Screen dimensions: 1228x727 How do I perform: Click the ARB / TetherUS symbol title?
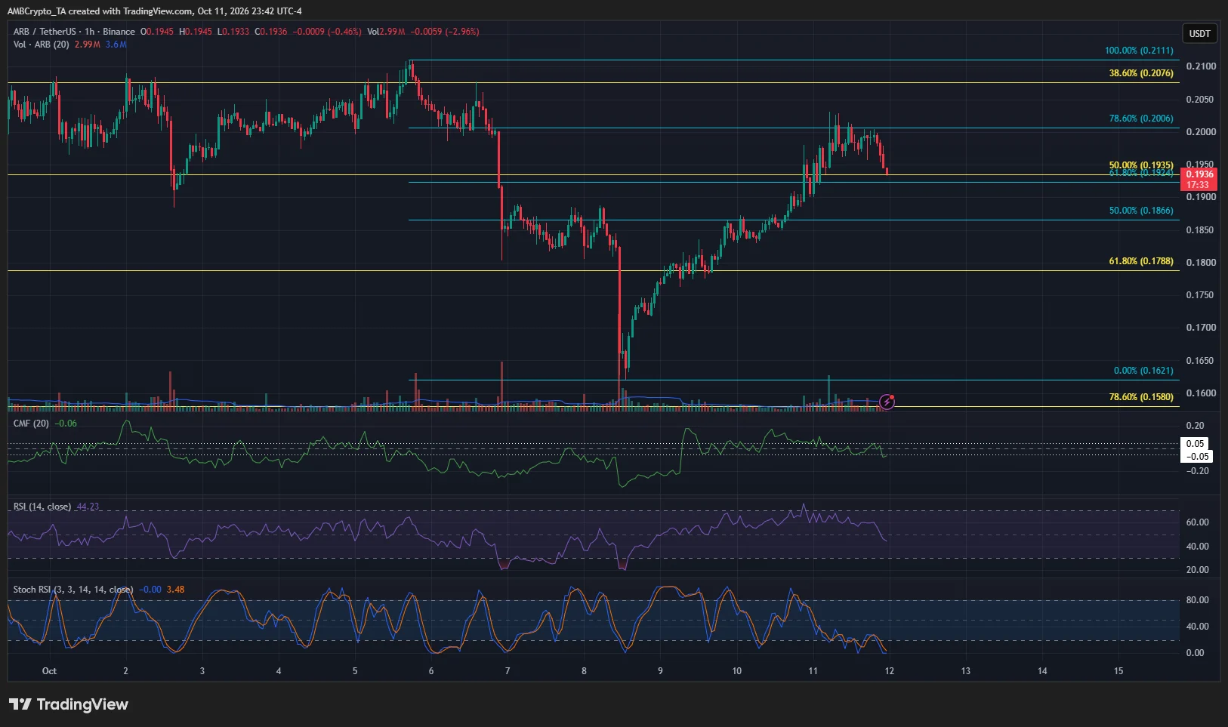(45, 32)
